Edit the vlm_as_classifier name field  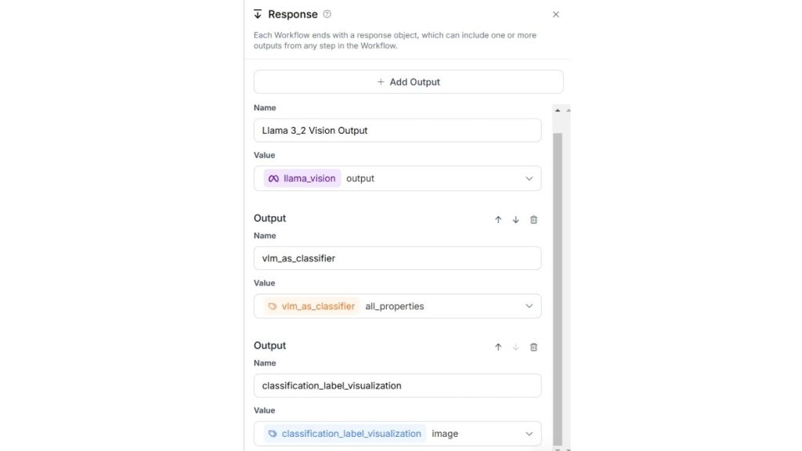pos(397,258)
